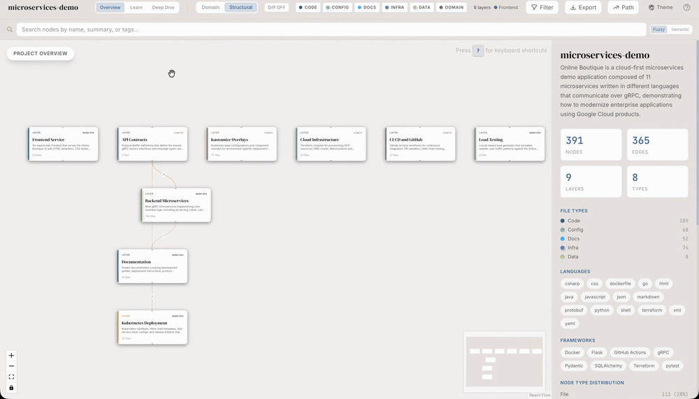The height and width of the screenshot is (399, 699).
Task: Select Fuzzy search mode
Action: (x=659, y=29)
